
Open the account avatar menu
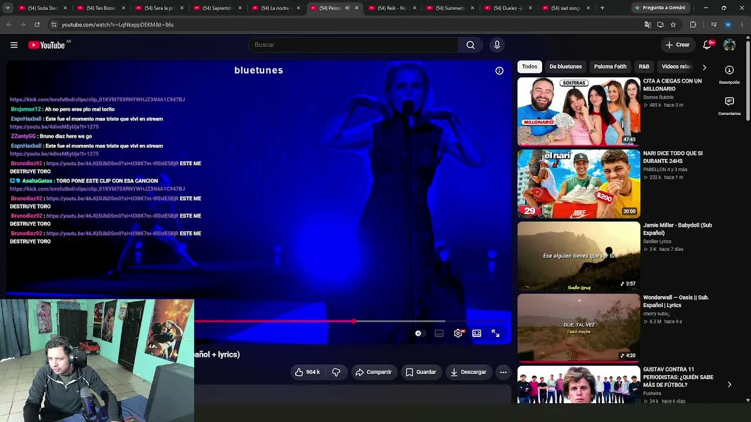tap(729, 45)
